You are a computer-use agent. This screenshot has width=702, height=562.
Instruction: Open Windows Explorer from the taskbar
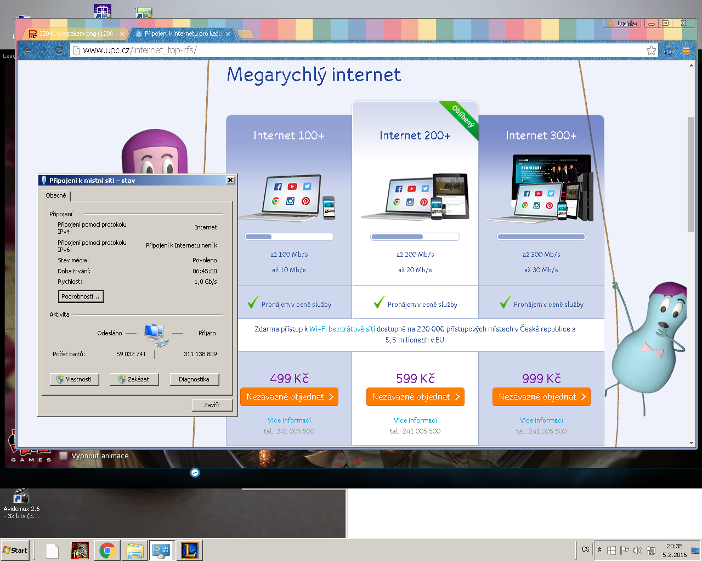pos(134,550)
